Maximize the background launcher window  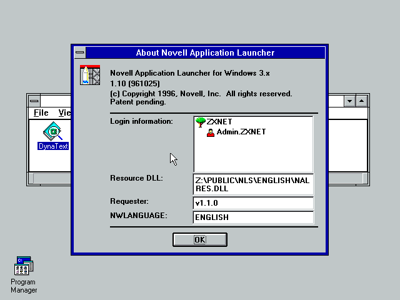click(361, 101)
